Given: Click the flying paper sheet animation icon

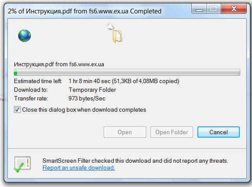Looking at the screenshot, I should 111,26.
